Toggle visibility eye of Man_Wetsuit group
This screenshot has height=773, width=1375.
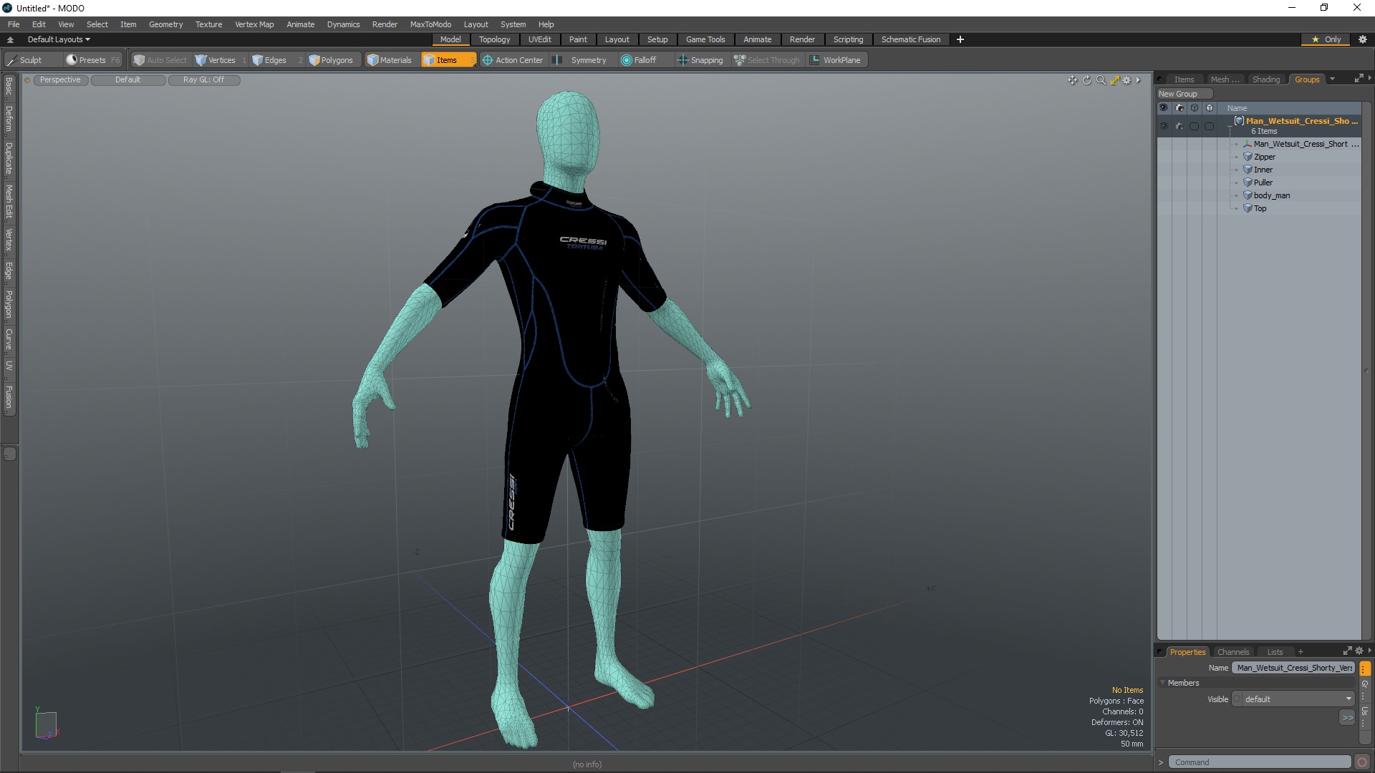[1164, 126]
